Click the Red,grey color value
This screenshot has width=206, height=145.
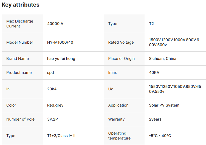55,105
